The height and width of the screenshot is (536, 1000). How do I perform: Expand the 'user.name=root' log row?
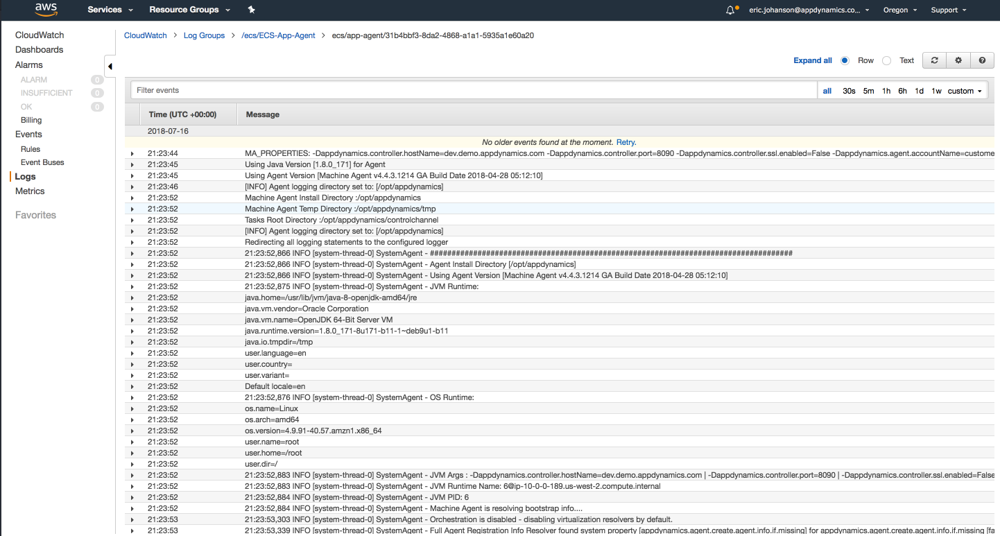132,442
